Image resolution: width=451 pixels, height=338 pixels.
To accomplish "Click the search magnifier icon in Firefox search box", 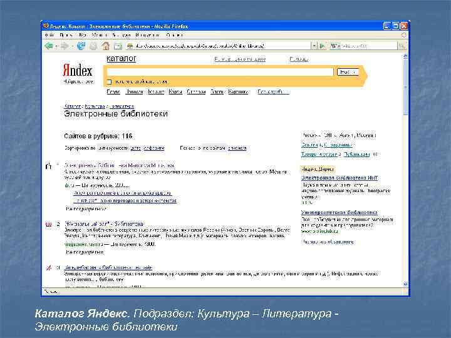I will (x=402, y=46).
